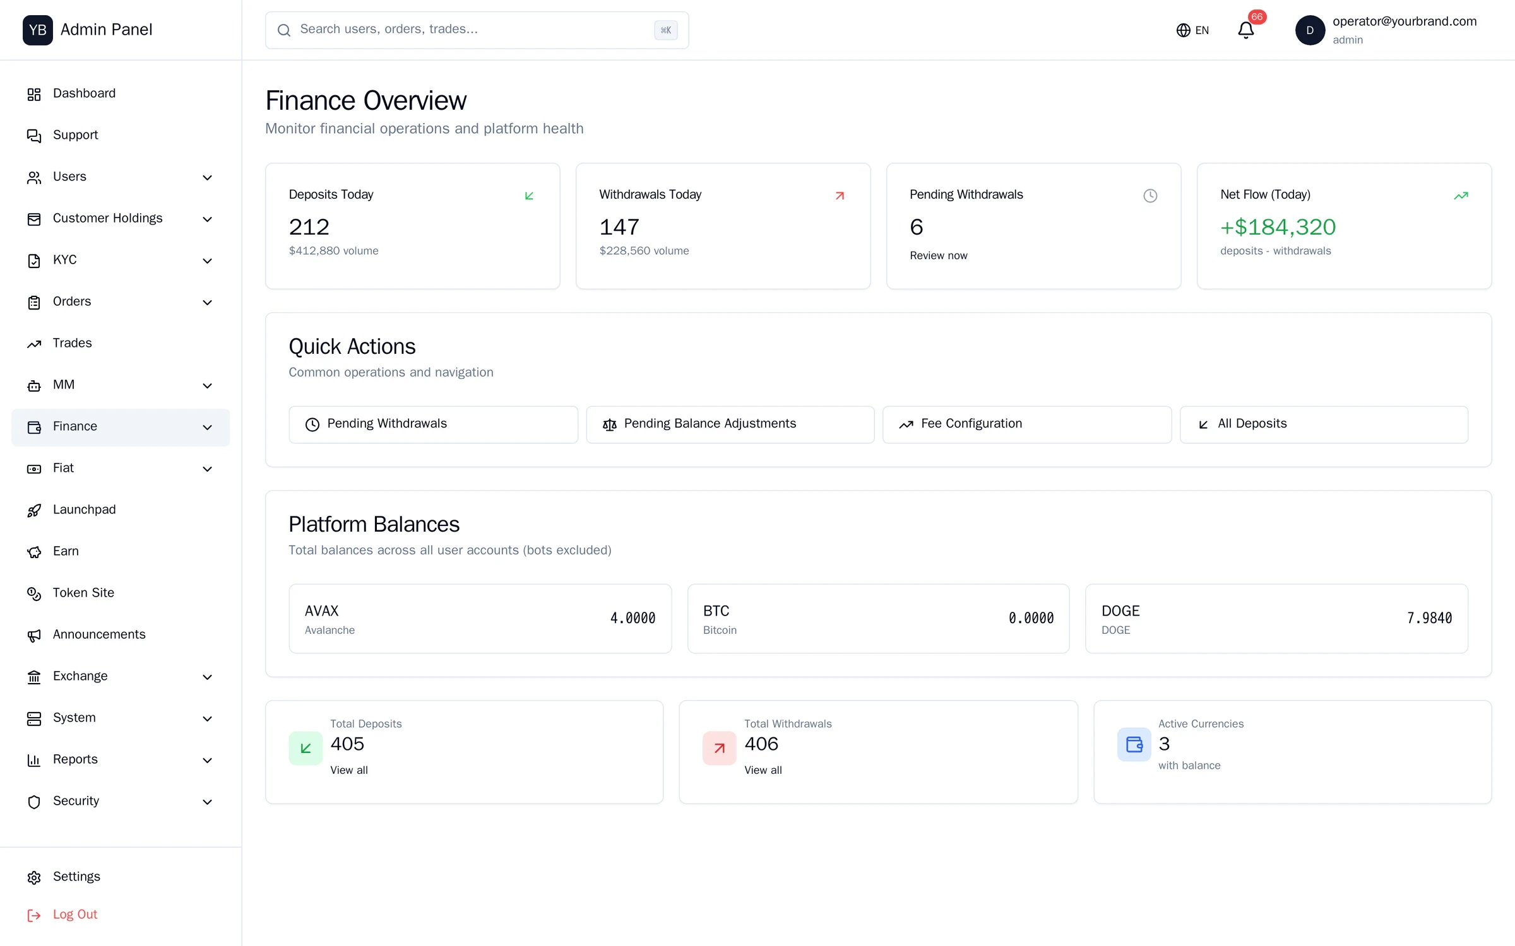
Task: Click the red Total Withdrawals arrow icon
Action: (720, 748)
